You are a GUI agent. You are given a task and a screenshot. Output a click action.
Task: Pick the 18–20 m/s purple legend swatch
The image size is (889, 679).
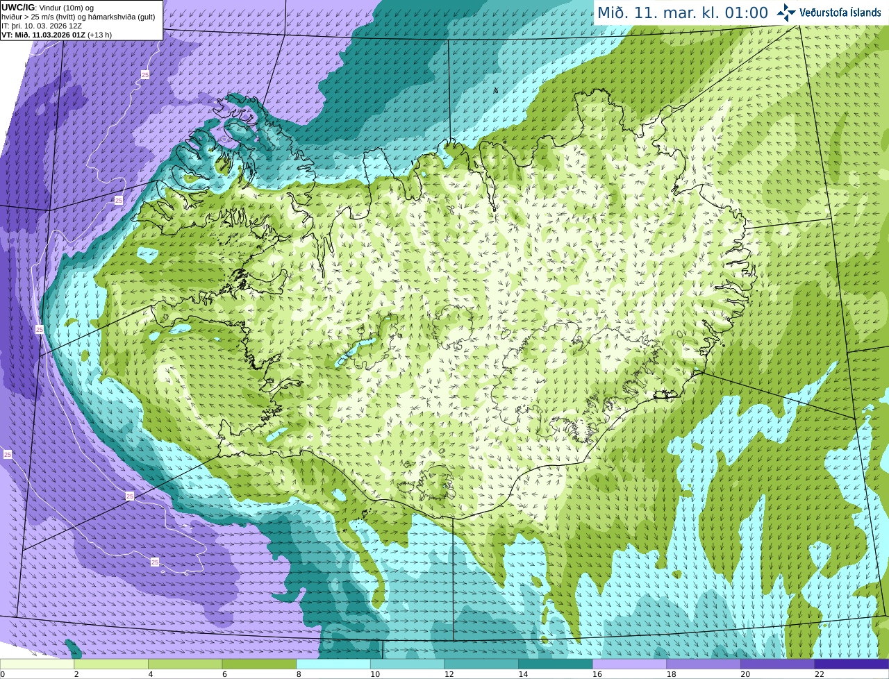[x=704, y=664]
